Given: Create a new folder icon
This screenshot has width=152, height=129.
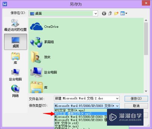Looking at the screenshot, I should tap(116, 13).
